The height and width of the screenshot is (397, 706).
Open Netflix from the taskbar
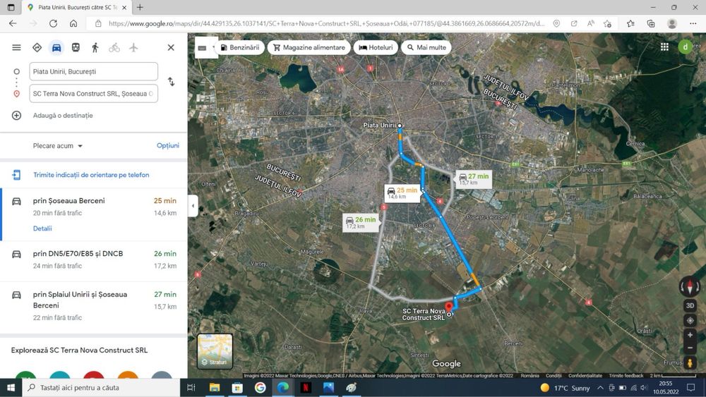point(306,388)
